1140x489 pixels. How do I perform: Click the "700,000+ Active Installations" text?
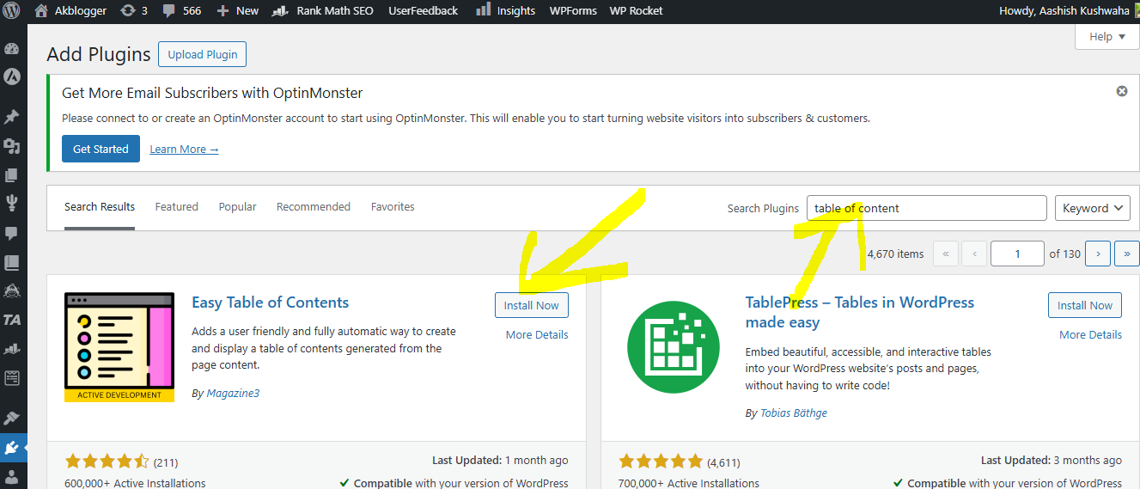(x=688, y=483)
